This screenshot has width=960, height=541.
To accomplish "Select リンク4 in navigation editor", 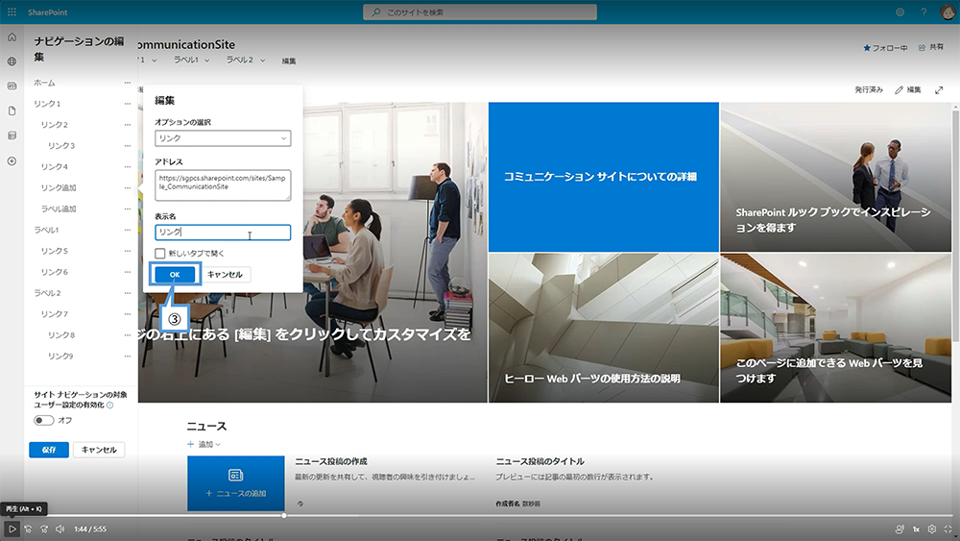I will (55, 166).
